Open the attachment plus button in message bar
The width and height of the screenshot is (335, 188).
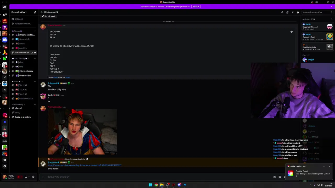[43, 177]
